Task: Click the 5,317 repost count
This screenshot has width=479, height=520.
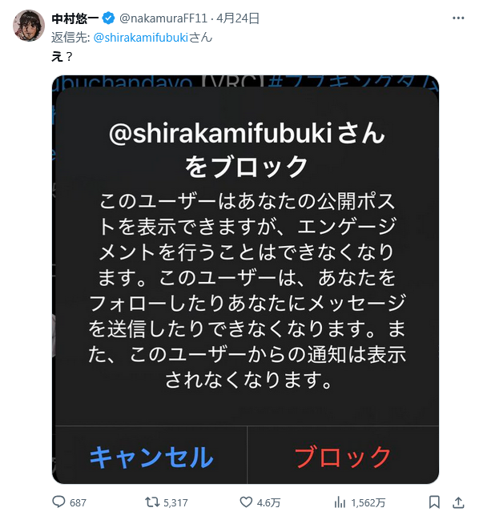Action: (x=175, y=502)
